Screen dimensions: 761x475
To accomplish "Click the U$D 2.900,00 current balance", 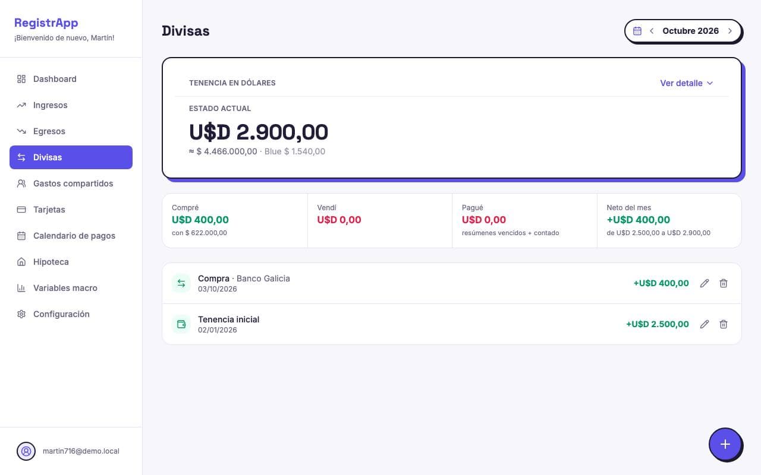I will [x=259, y=132].
